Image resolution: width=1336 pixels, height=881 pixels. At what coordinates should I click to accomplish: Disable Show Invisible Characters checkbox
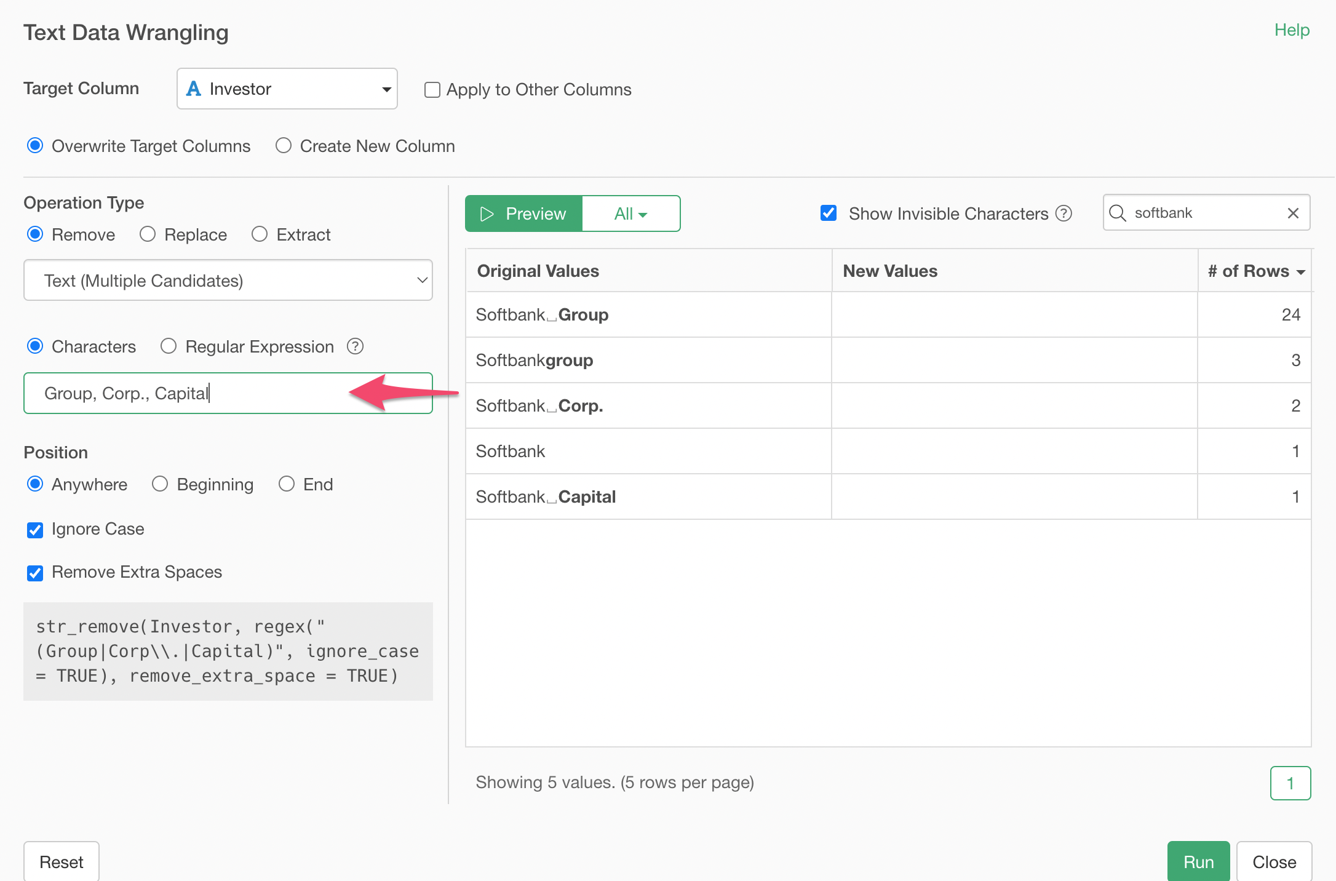829,213
